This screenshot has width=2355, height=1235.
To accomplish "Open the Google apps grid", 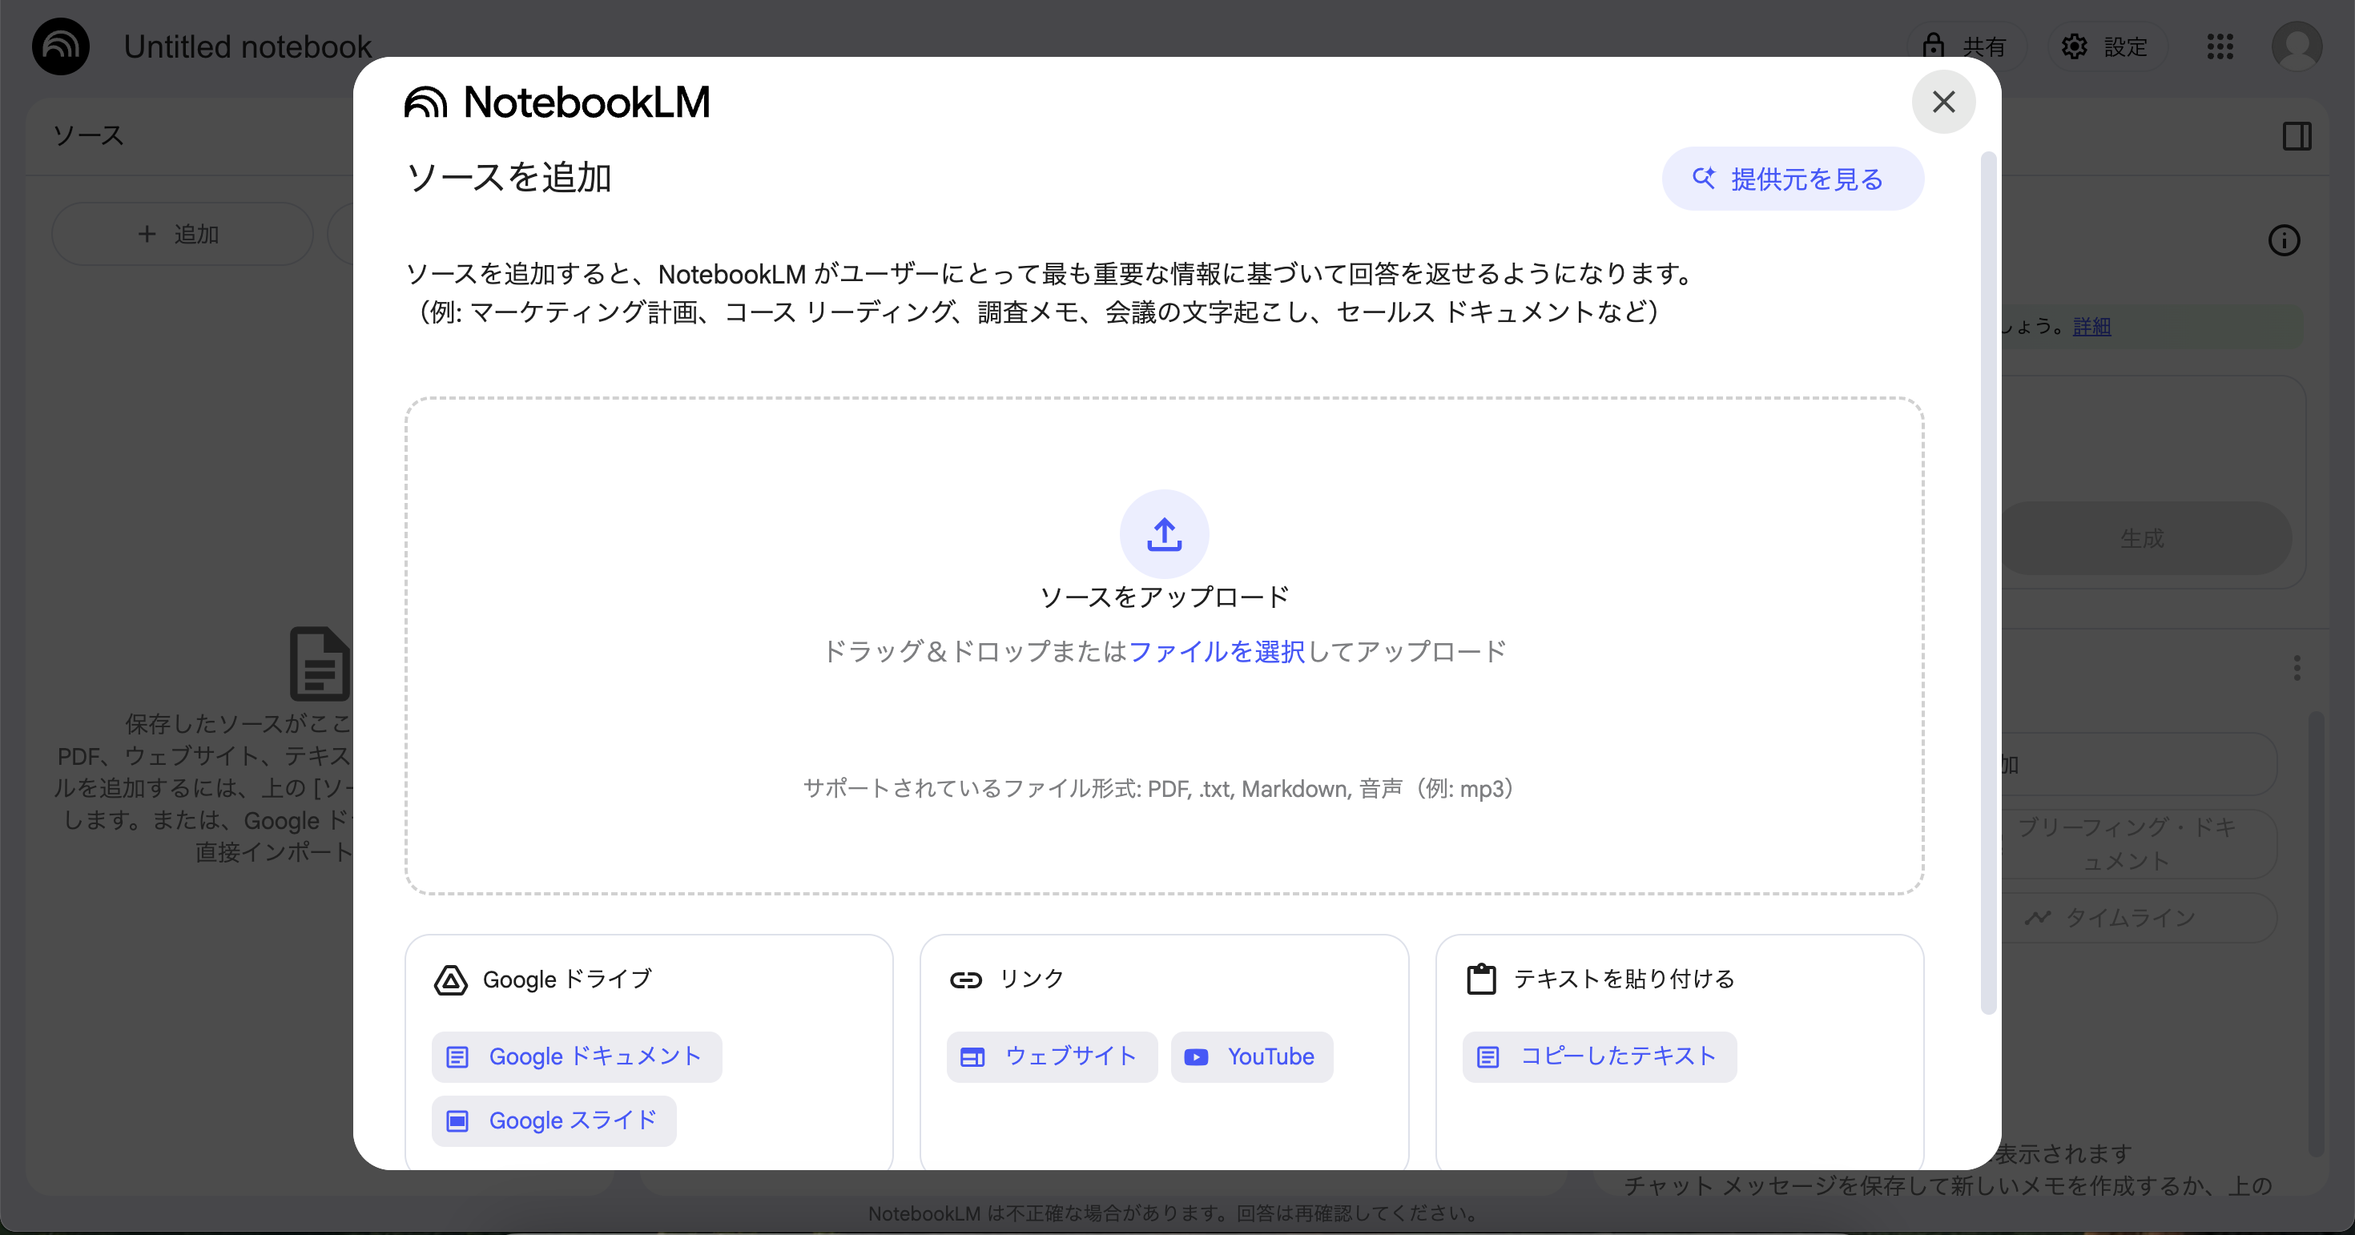I will point(2220,46).
